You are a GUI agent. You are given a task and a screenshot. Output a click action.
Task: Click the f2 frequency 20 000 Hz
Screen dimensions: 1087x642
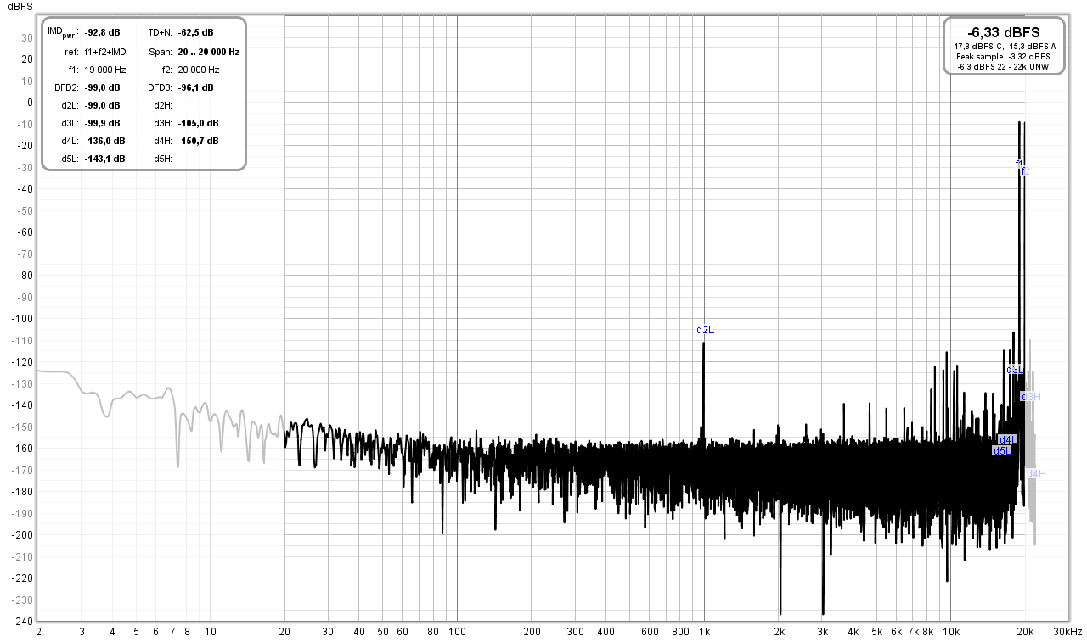point(198,70)
